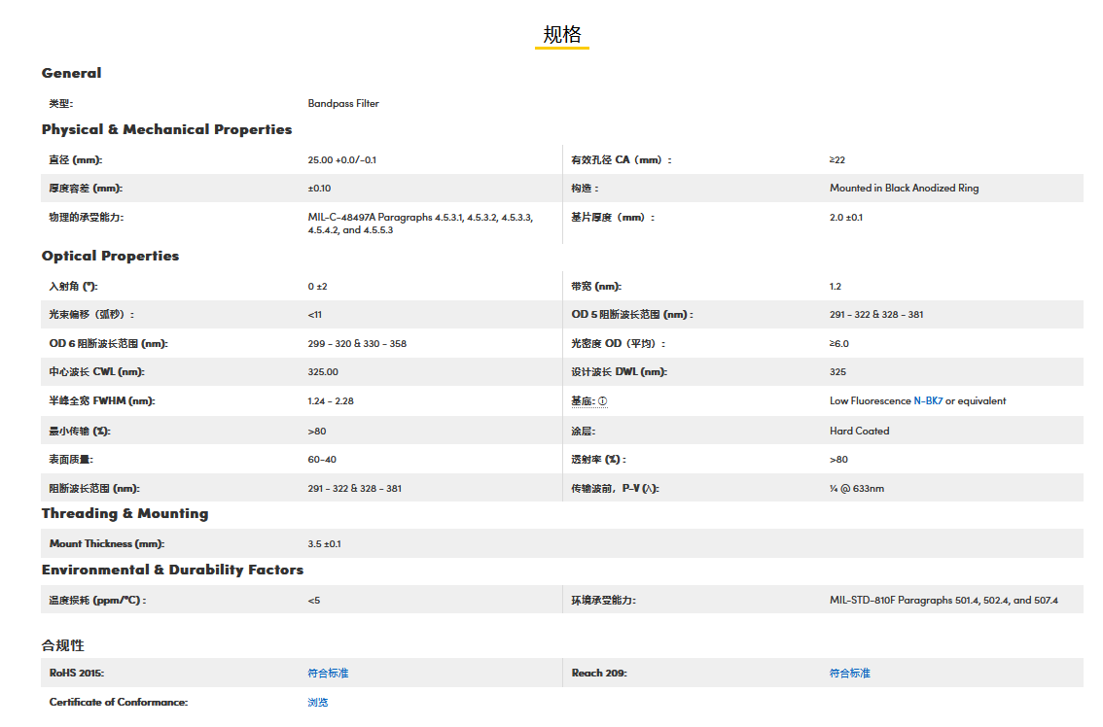Click the Mounted in Black Anodized Ring value
Viewport: 1103px width, 727px height.
[904, 188]
